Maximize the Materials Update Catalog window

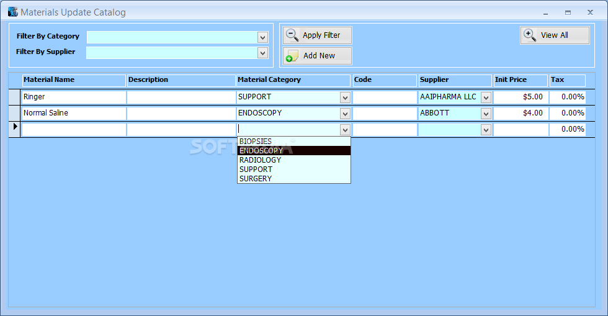568,13
